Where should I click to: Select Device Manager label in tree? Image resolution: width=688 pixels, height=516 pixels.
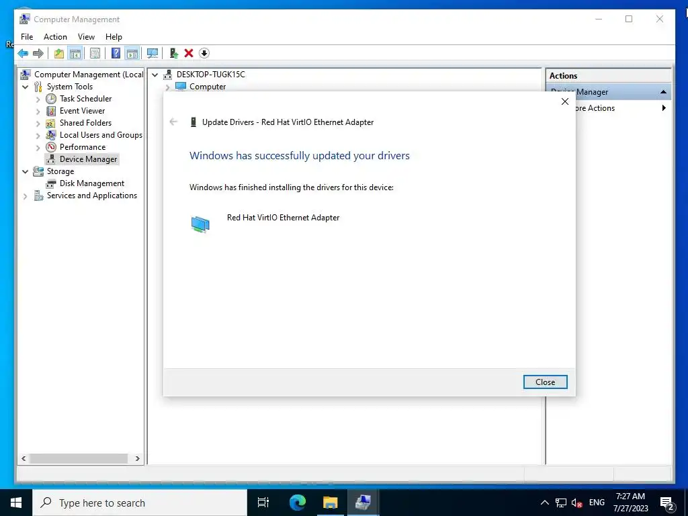click(x=88, y=159)
